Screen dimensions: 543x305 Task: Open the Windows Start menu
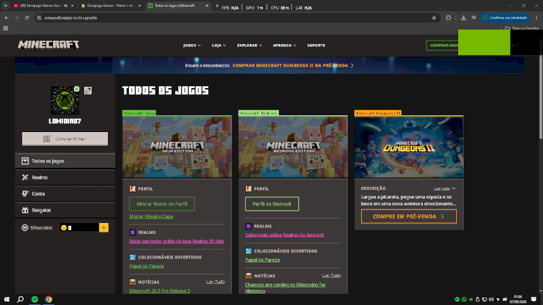(x=7, y=299)
